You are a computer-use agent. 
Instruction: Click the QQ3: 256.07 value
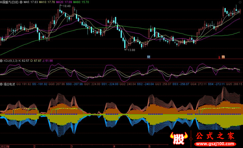coord(163,84)
